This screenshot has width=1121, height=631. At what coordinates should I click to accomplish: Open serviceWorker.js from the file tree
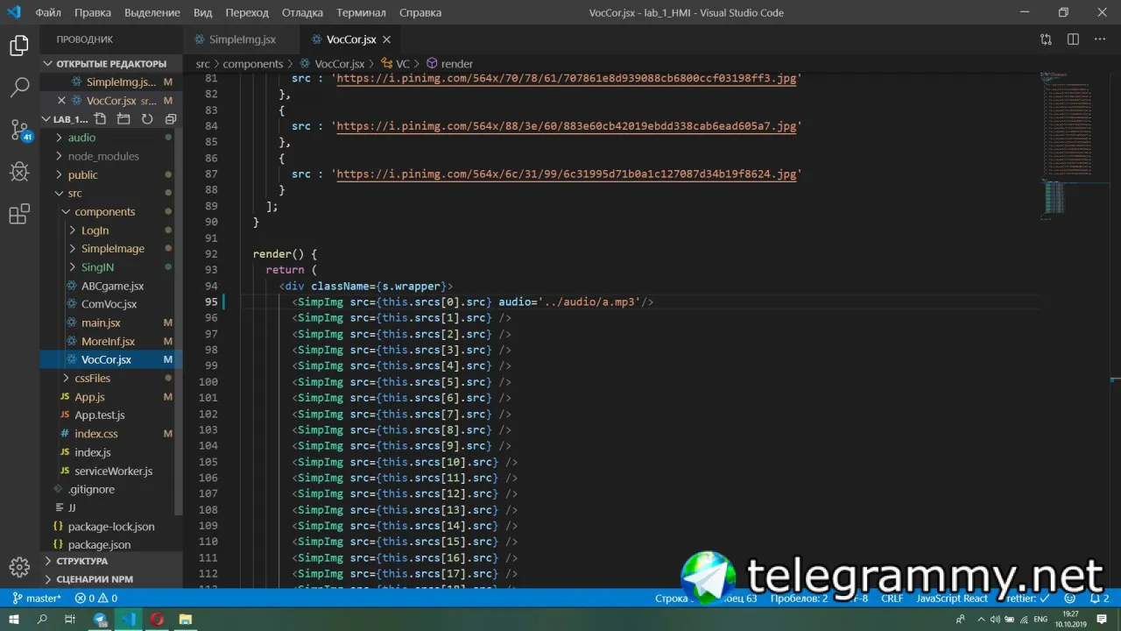pyautogui.click(x=113, y=471)
